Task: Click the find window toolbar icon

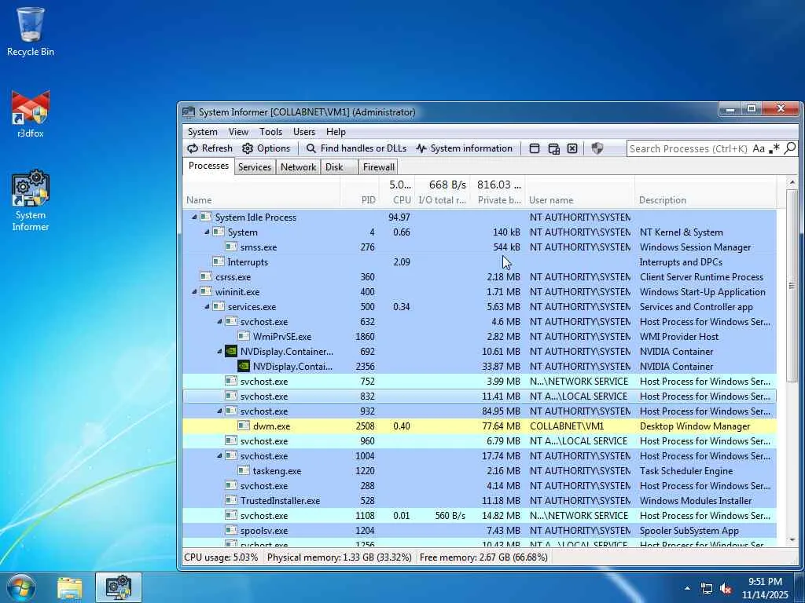Action: tap(535, 148)
